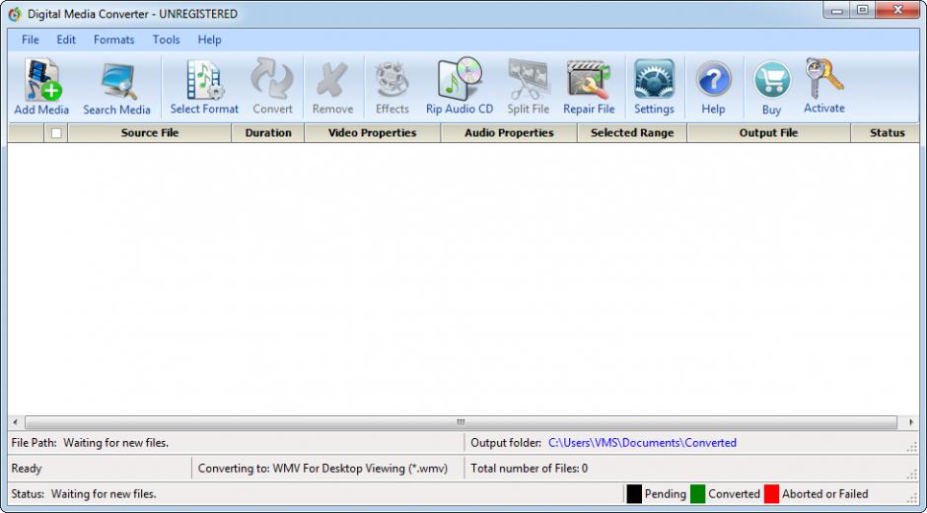Click the Add Media toolbar icon
Screen dimensions: 927x513
(41, 87)
